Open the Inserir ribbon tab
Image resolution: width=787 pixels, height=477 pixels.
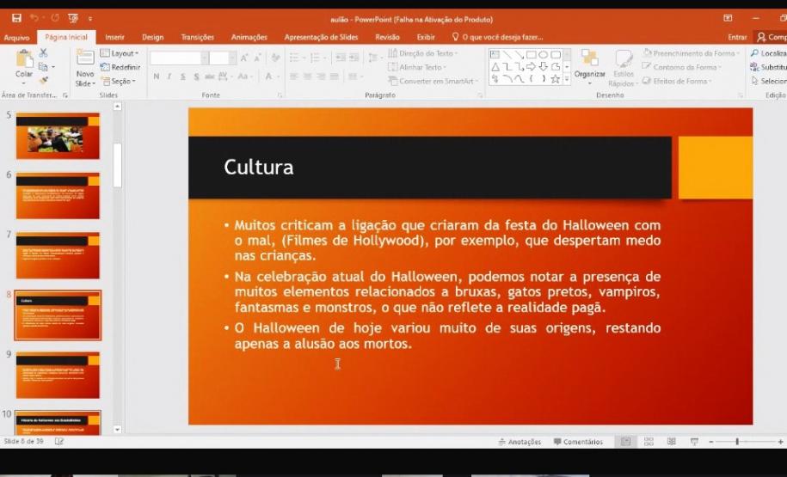(x=114, y=37)
